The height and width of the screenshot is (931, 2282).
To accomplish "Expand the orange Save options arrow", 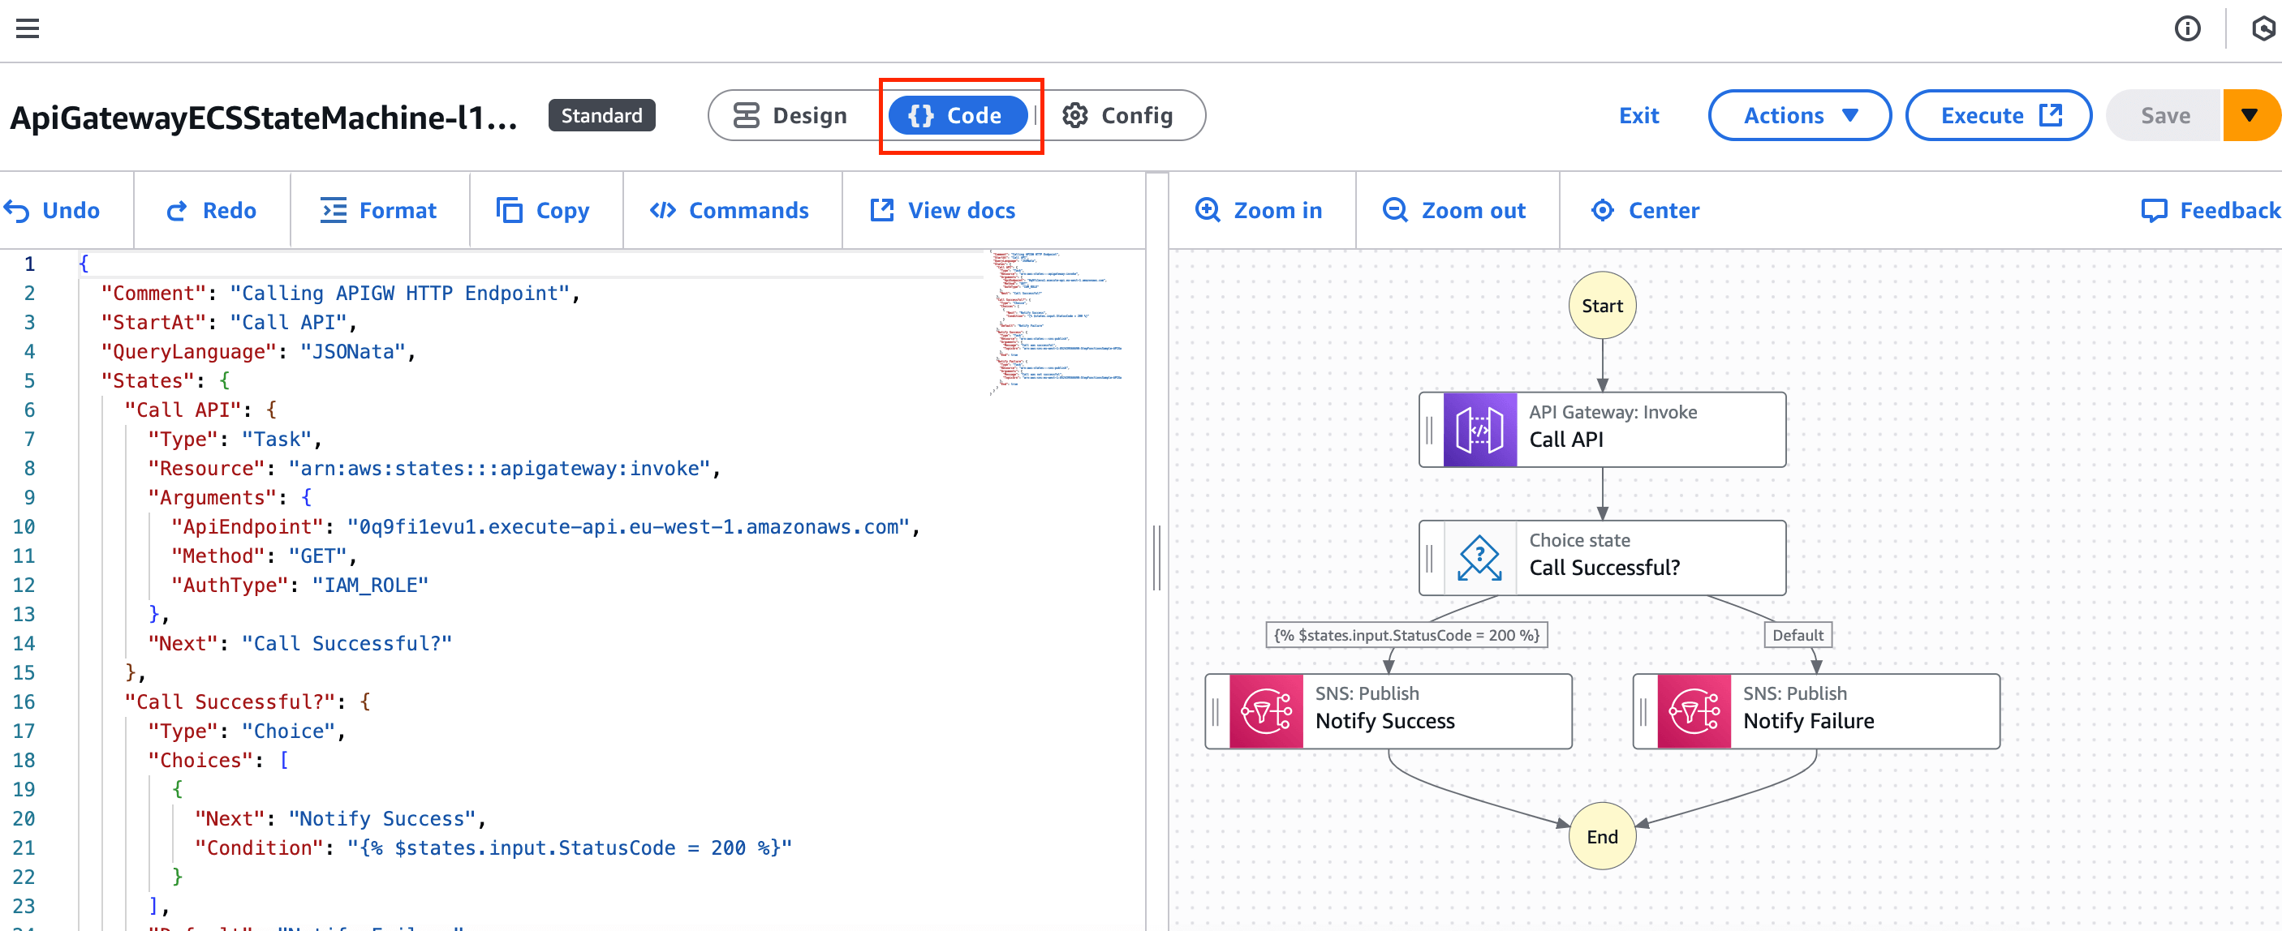I will [2249, 116].
